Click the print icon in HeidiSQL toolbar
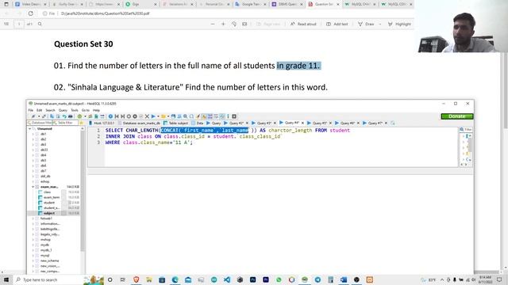This screenshot has width=508, height=285. click(71, 116)
